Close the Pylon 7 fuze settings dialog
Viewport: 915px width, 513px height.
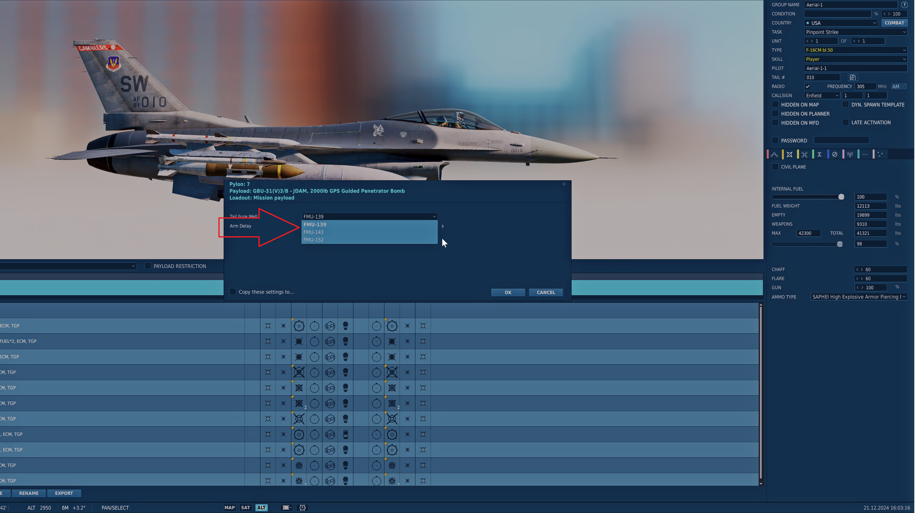(x=564, y=184)
